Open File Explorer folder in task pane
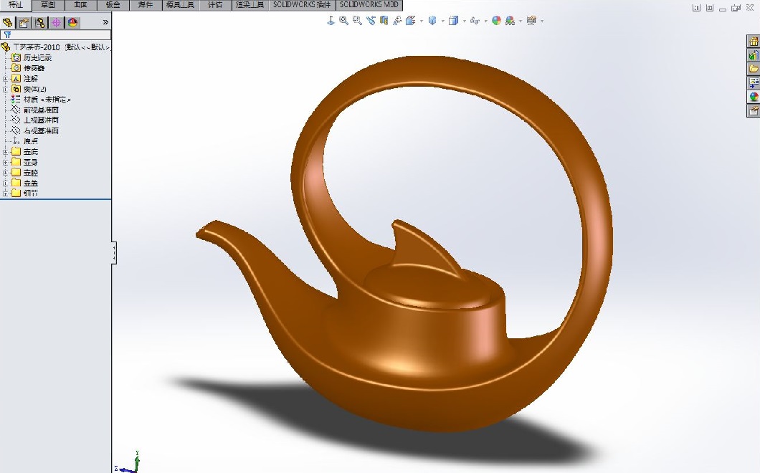 (753, 69)
